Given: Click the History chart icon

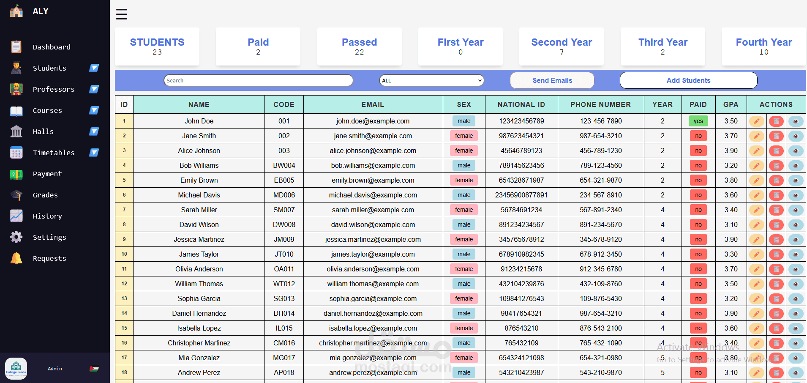Looking at the screenshot, I should (16, 216).
